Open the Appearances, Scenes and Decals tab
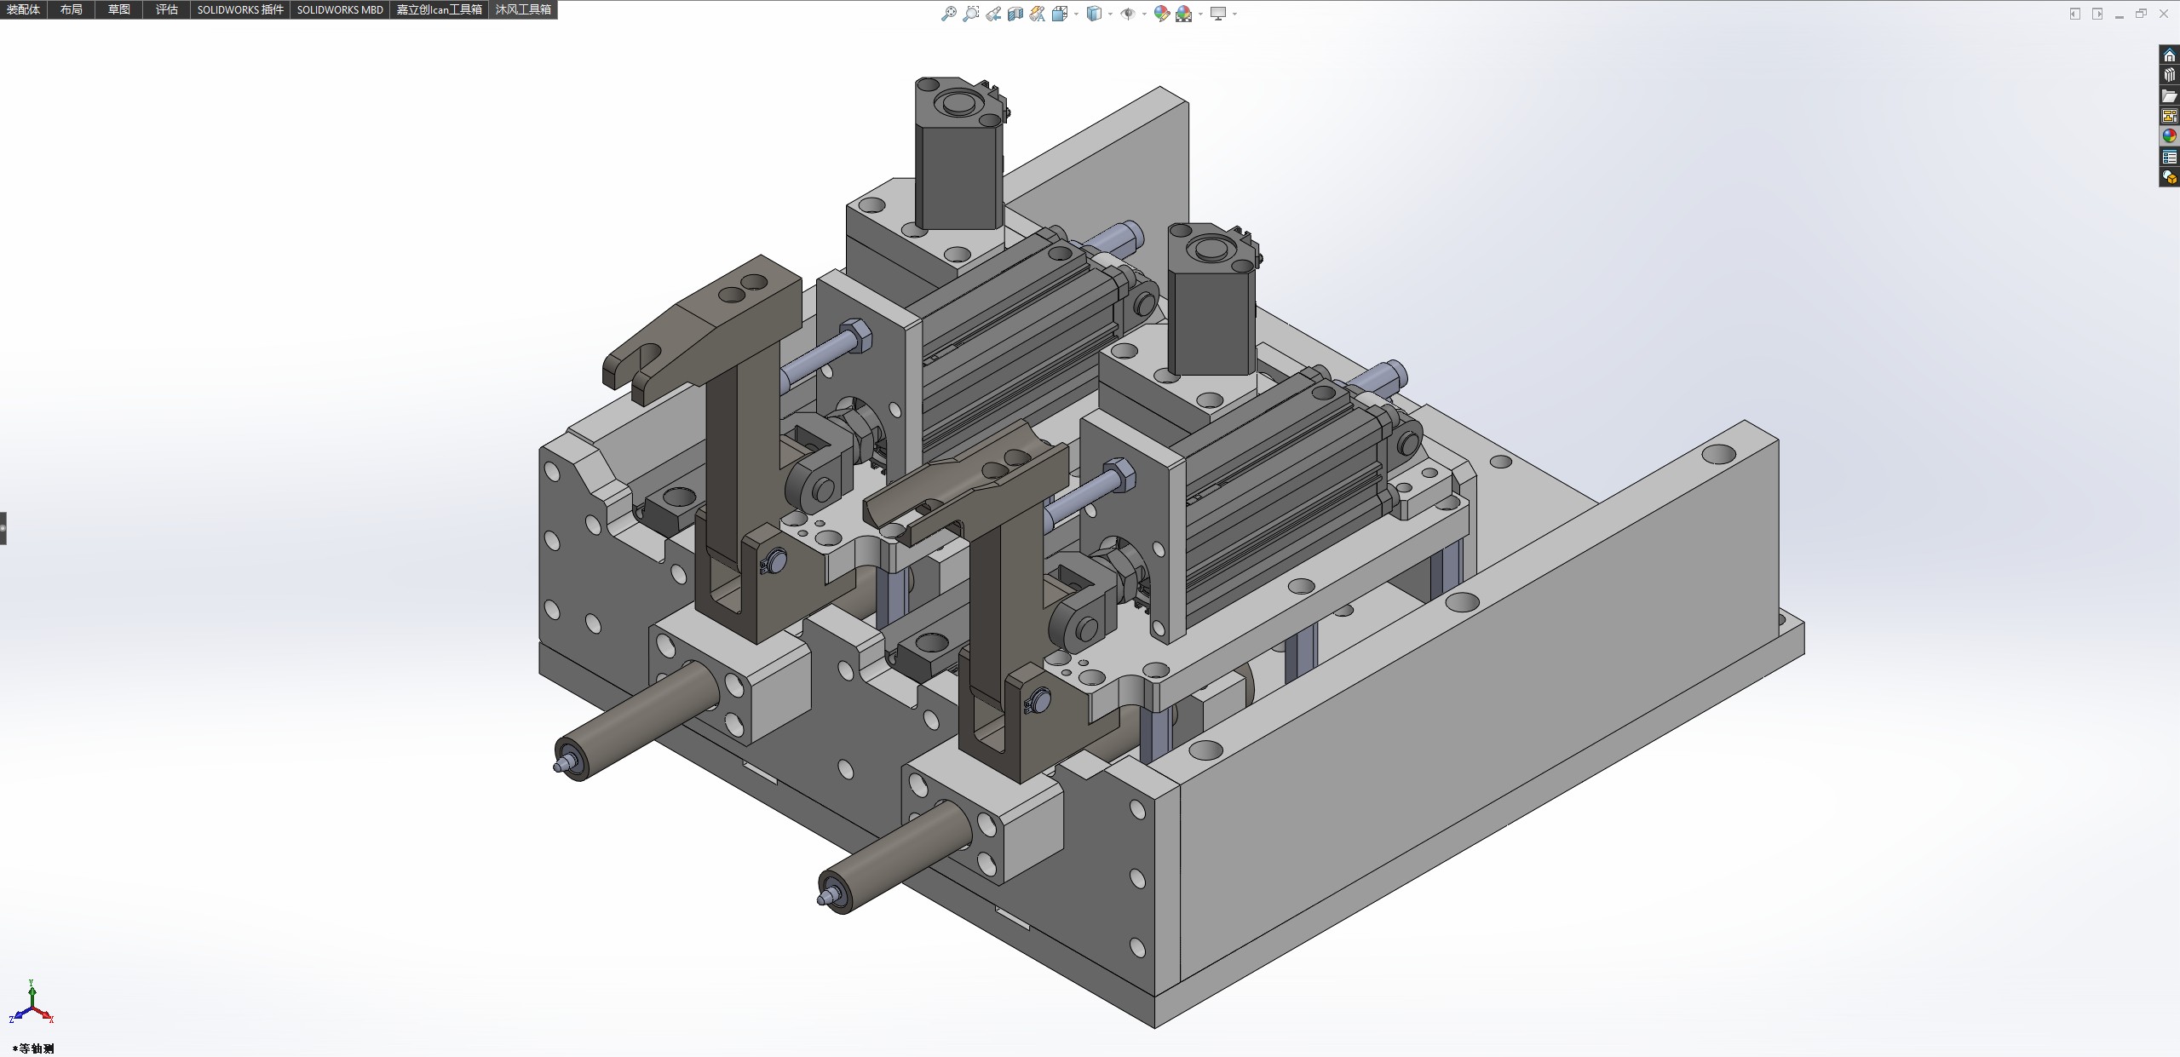Screen dimensions: 2180x1057 (x=2169, y=136)
